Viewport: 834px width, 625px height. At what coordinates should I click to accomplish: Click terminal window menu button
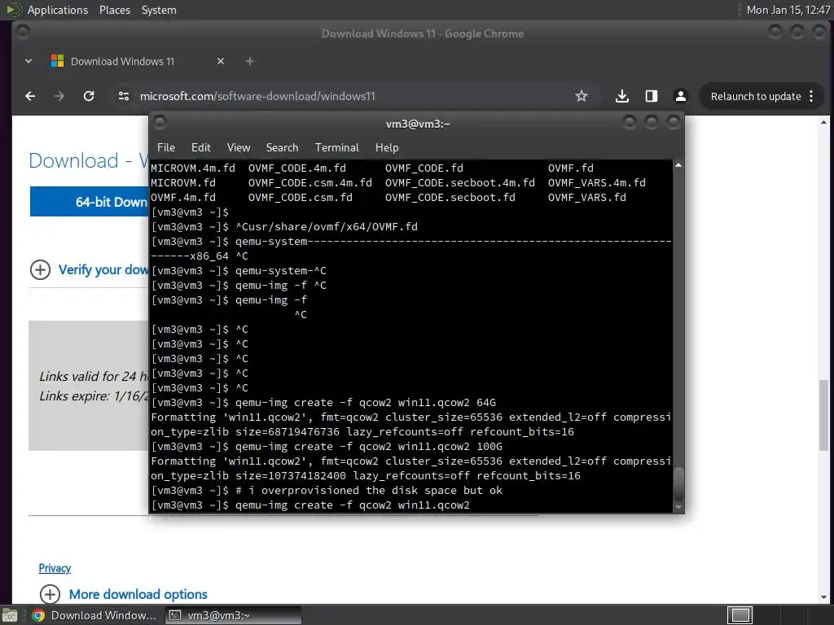click(x=160, y=123)
